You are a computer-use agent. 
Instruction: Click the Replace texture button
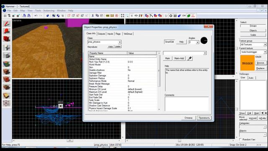pos(260,68)
